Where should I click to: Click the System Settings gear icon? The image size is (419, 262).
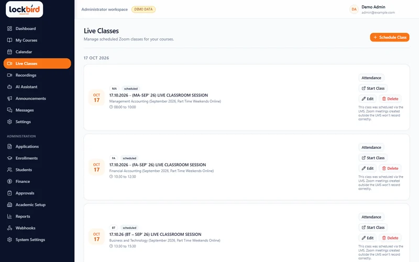click(9, 239)
